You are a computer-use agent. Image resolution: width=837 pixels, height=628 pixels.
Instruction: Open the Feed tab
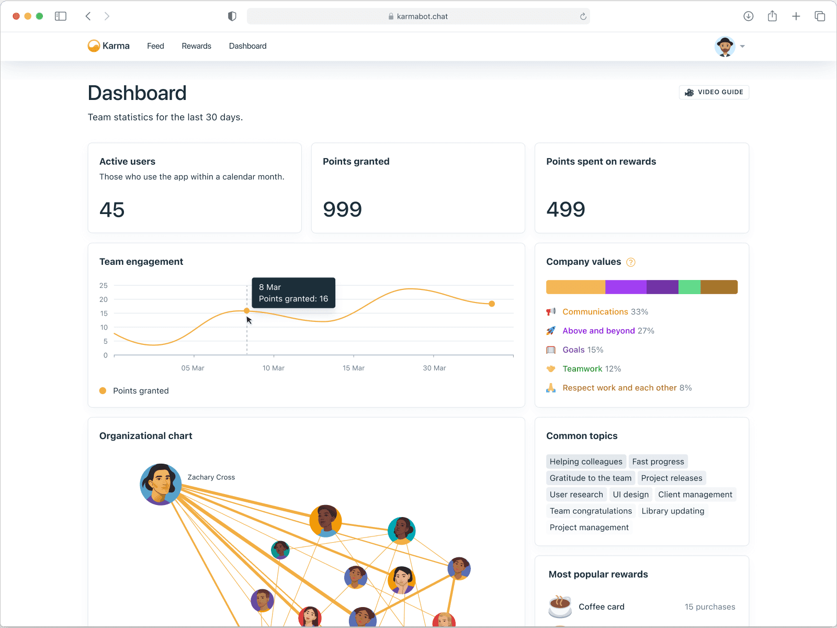click(x=155, y=46)
